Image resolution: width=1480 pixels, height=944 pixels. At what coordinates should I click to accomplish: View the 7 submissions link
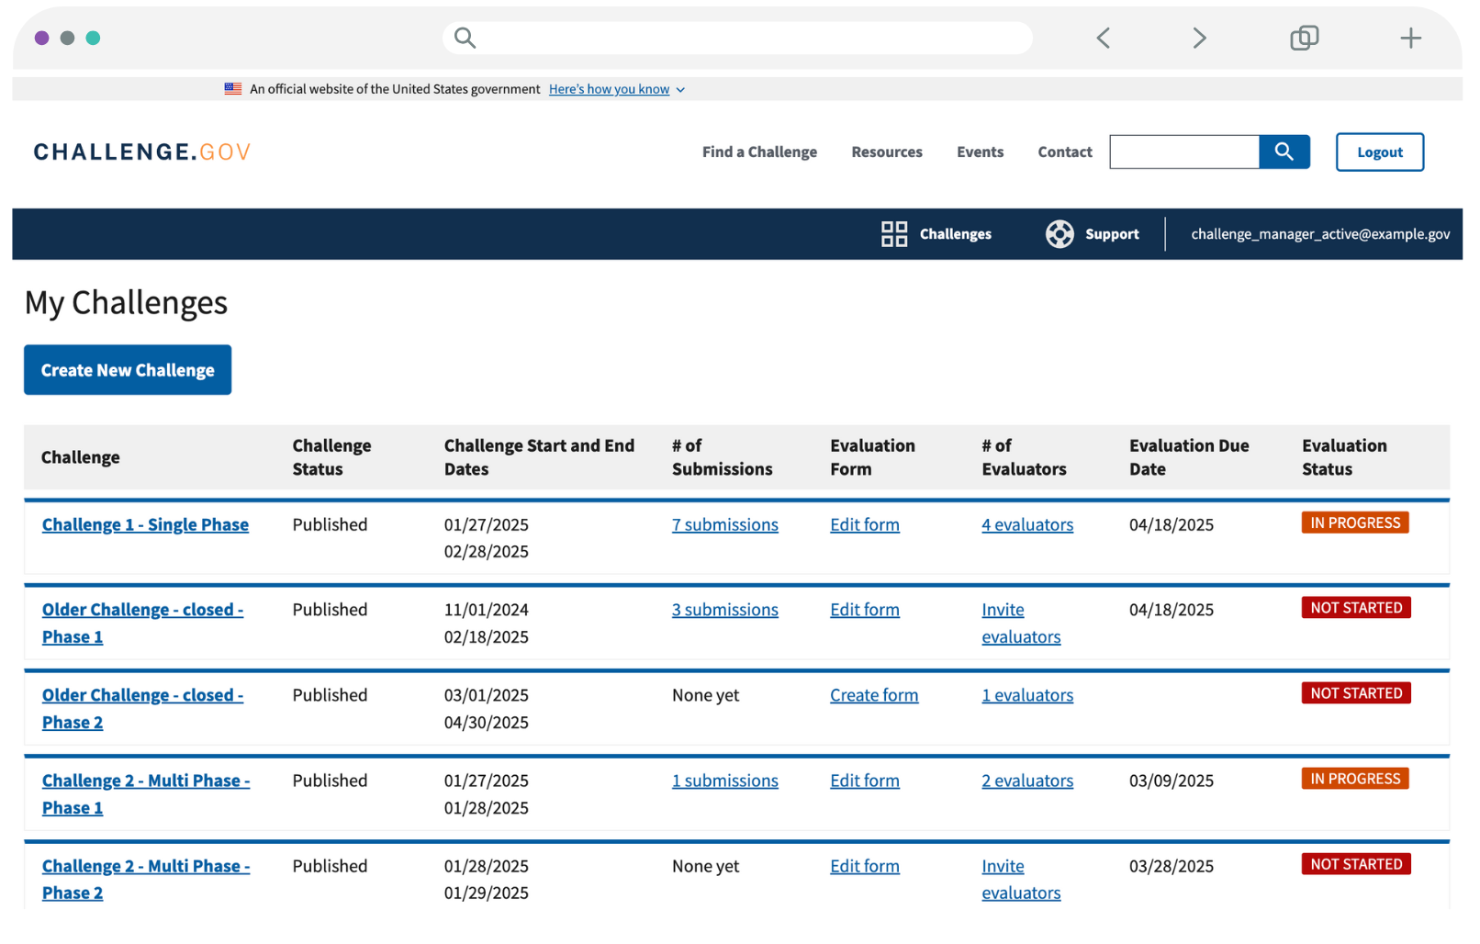[x=724, y=524]
